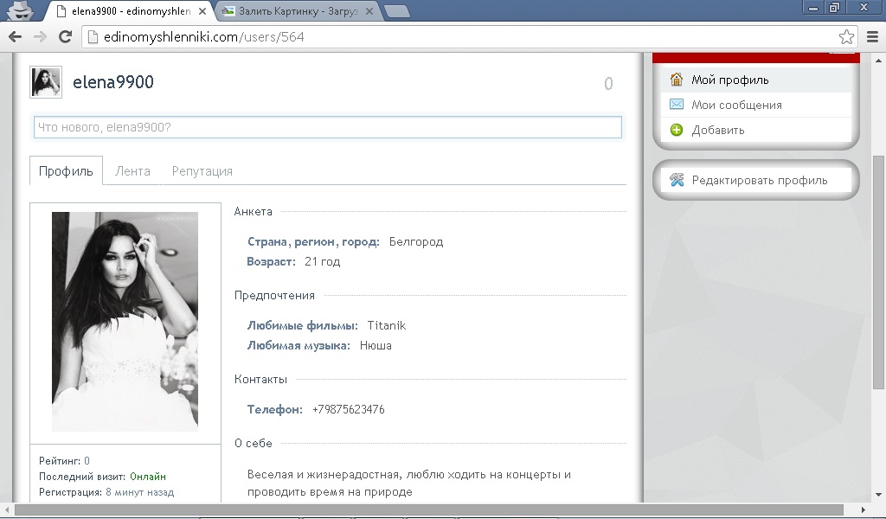
Task: Click the green plus icon beside Добавить
Action: click(x=677, y=130)
